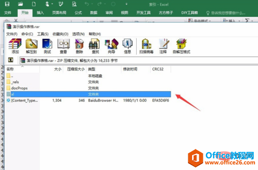Sort by CRC32 column header
The height and width of the screenshot is (170, 258).
click(x=160, y=69)
